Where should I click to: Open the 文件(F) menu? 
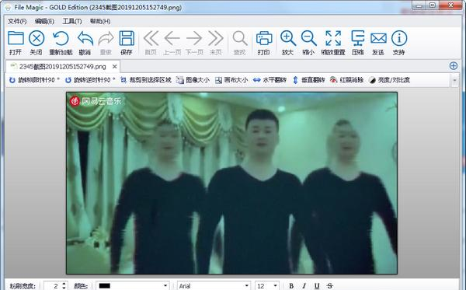[17, 22]
